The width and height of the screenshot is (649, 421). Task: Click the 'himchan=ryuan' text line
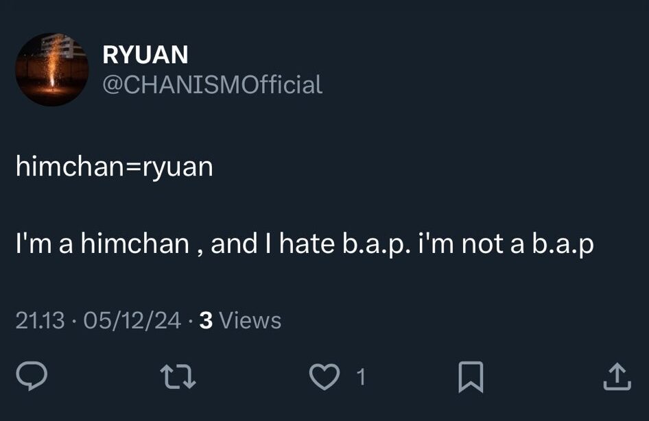coord(114,166)
